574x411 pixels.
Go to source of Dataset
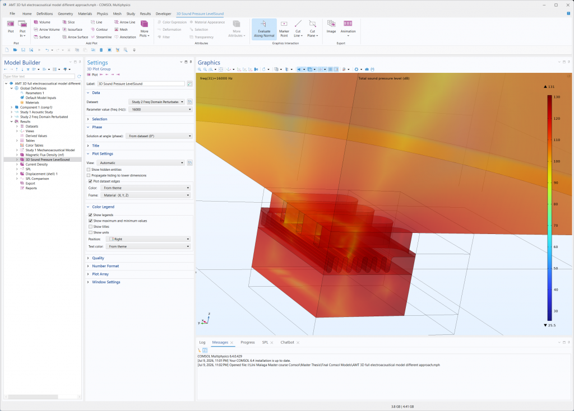[189, 102]
